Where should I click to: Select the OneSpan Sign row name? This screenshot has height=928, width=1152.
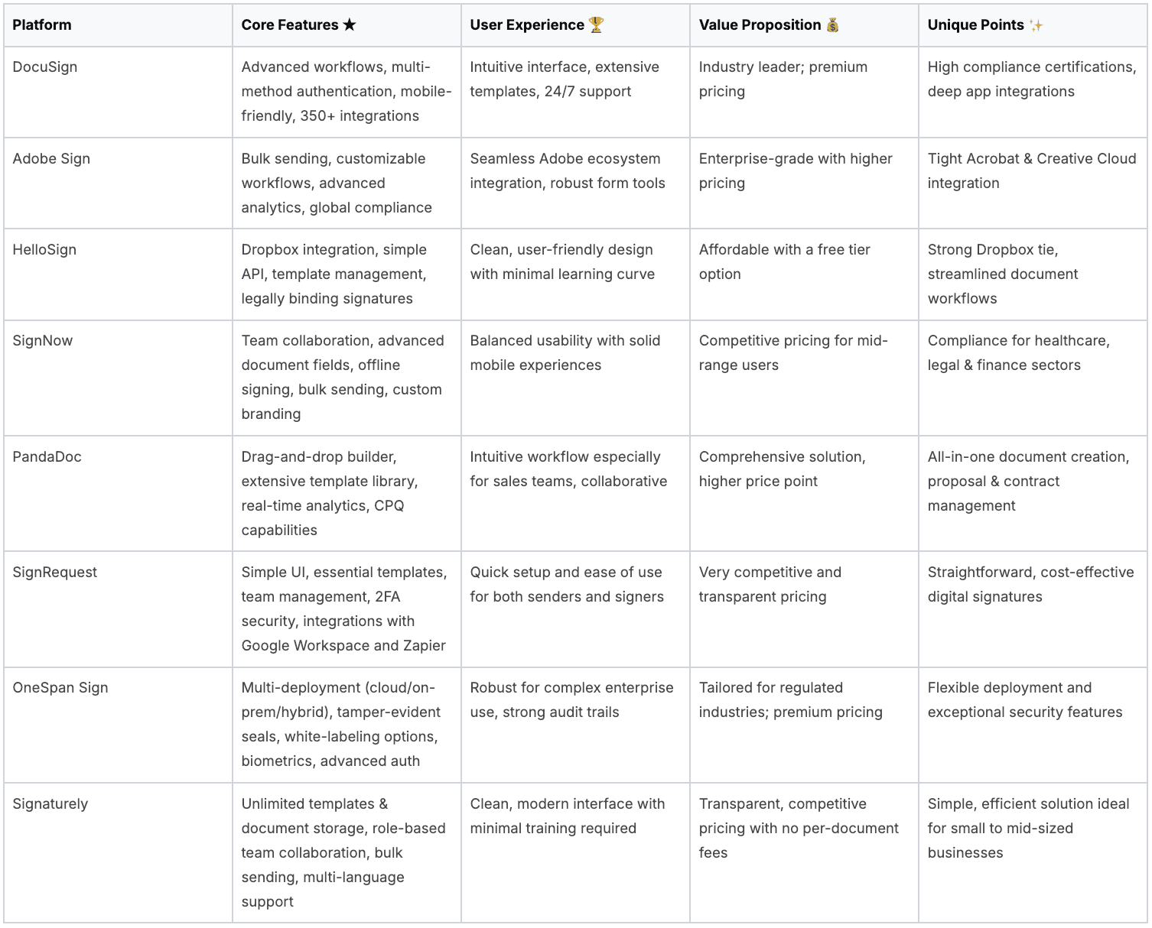coord(60,688)
